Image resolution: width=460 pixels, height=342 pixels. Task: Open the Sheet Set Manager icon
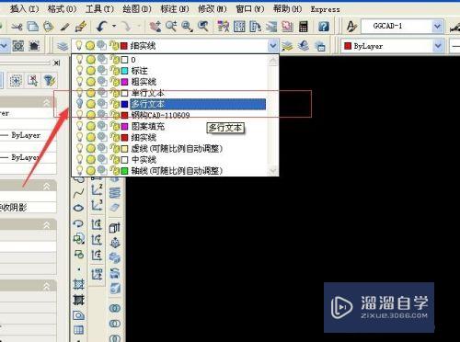(x=271, y=27)
